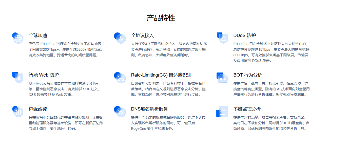This screenshot has height=145, width=348.
Task: Click the DNS域名解析服务 title
Action: [149, 109]
